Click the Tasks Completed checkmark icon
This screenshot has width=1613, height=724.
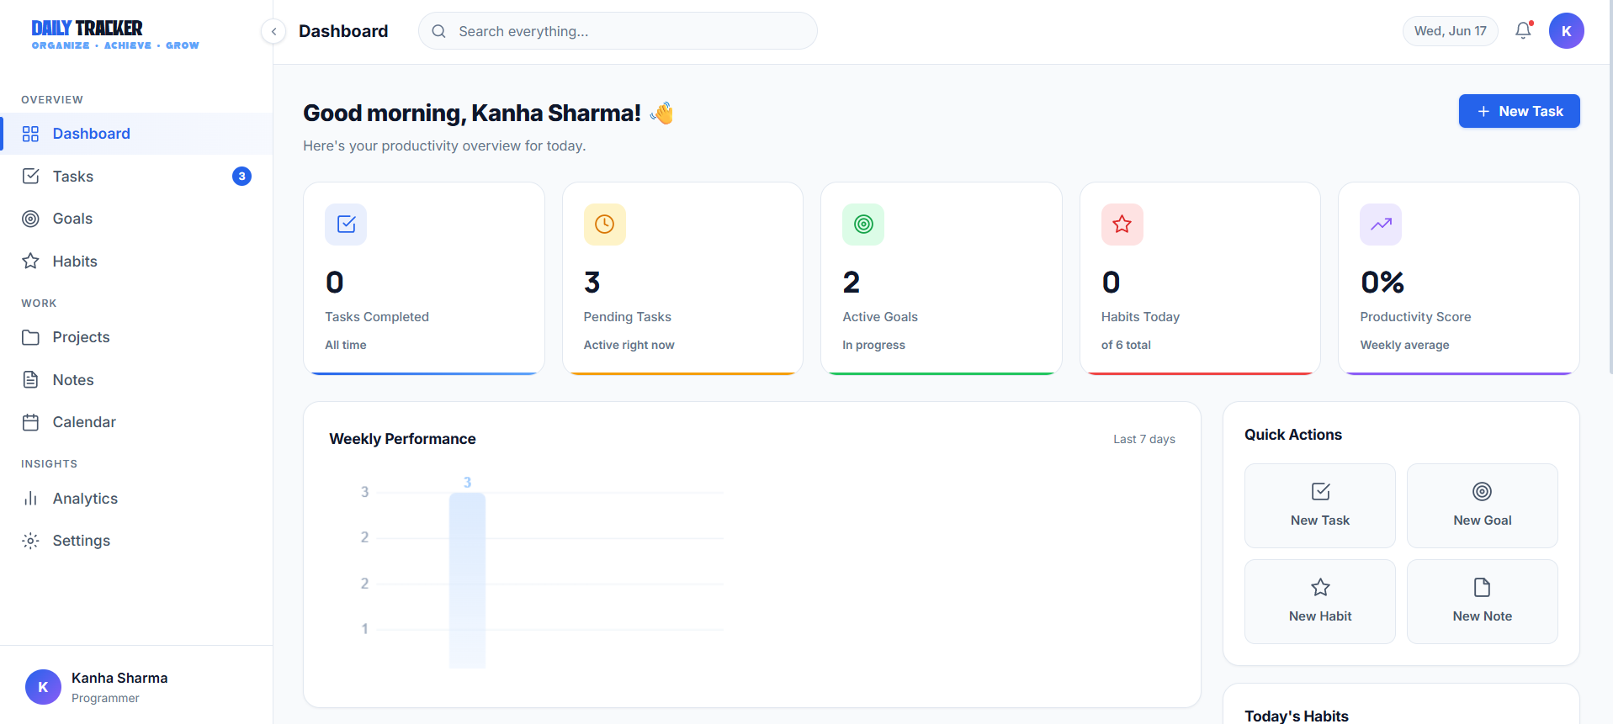(346, 225)
